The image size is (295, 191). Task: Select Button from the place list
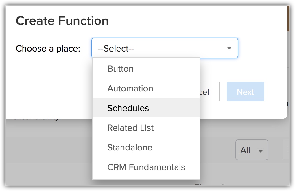[x=146, y=69]
